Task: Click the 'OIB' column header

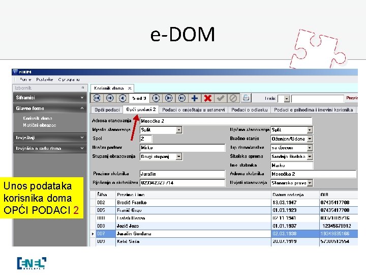Action: [x=339, y=195]
